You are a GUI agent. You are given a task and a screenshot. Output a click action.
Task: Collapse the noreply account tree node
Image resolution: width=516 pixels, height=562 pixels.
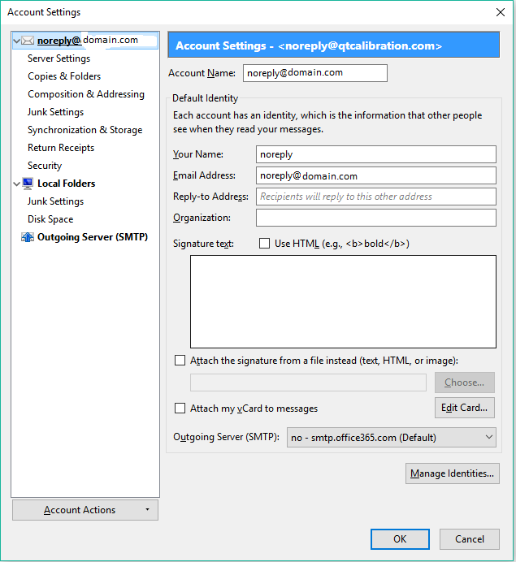(17, 41)
